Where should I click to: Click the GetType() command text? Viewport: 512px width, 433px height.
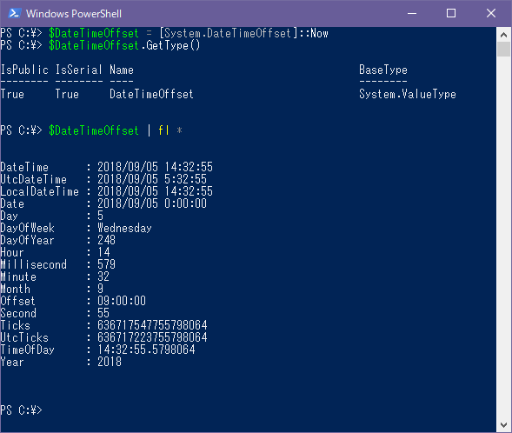[173, 45]
